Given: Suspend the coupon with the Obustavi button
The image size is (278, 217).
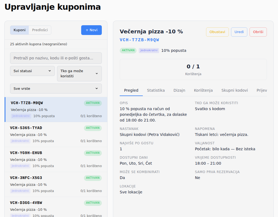Looking at the screenshot, I should point(217,32).
